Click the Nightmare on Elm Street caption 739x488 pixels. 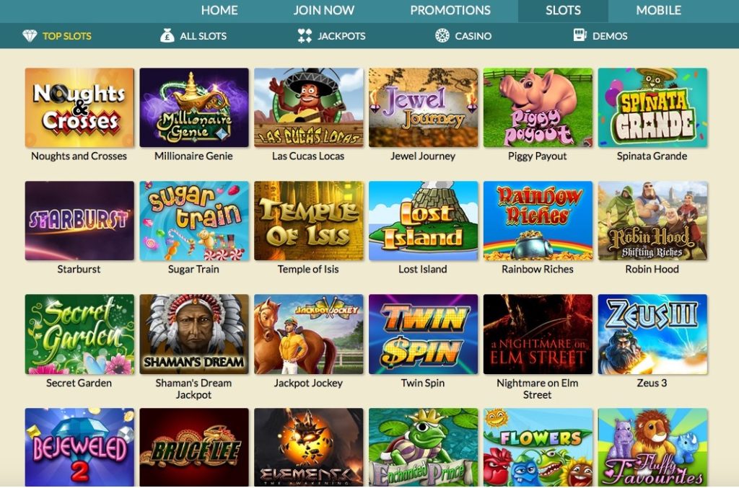[537, 389]
